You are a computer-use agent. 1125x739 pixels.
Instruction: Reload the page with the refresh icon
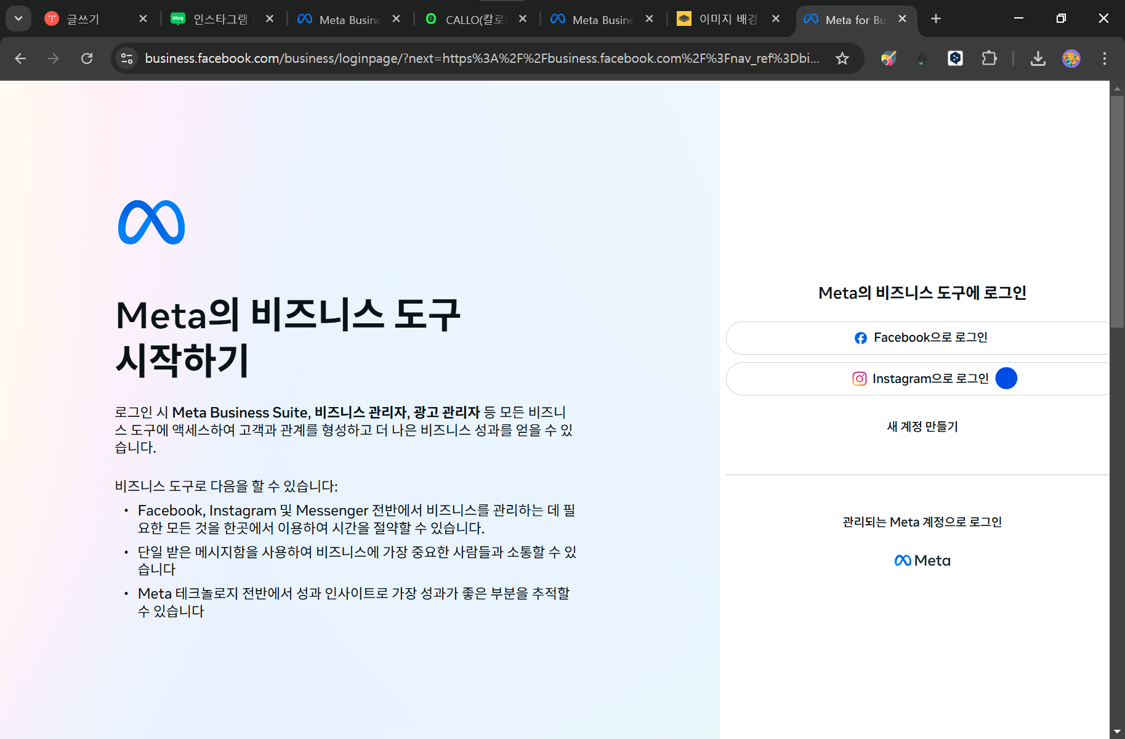coord(87,59)
